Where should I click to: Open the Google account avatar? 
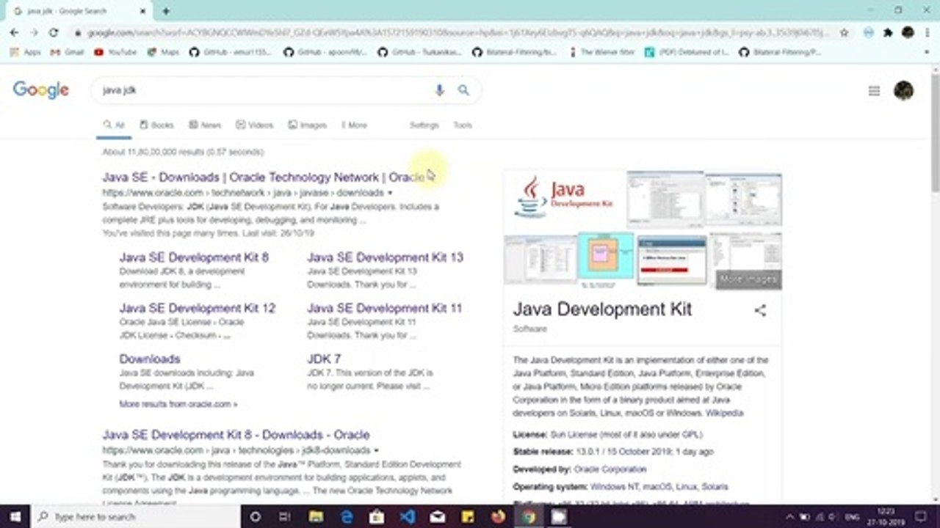pyautogui.click(x=903, y=90)
